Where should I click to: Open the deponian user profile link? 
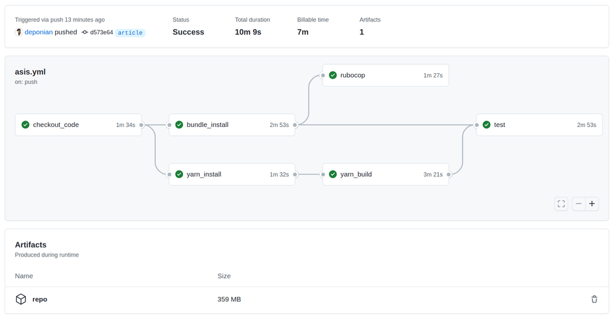tap(38, 32)
